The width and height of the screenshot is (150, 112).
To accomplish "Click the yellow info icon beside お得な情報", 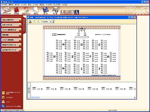I will coord(3,93).
